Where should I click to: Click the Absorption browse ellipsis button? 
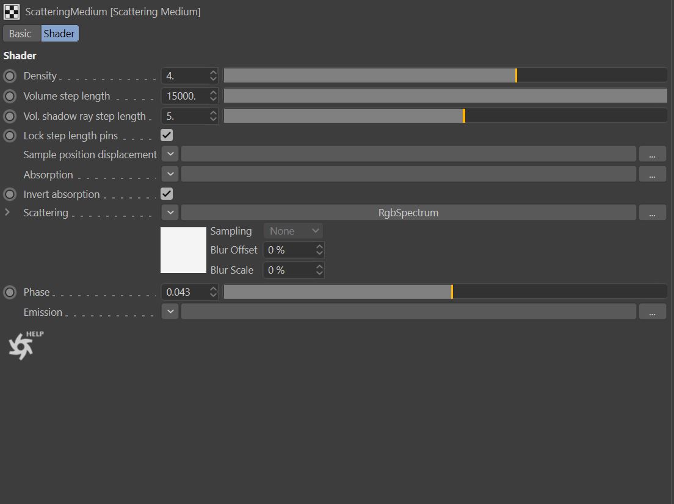(x=652, y=174)
